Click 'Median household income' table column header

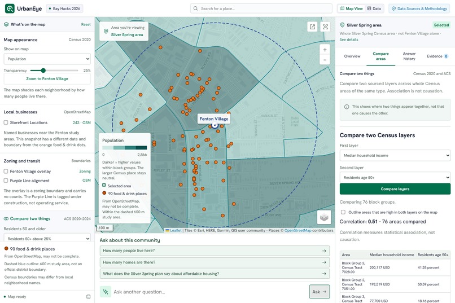click(x=391, y=254)
